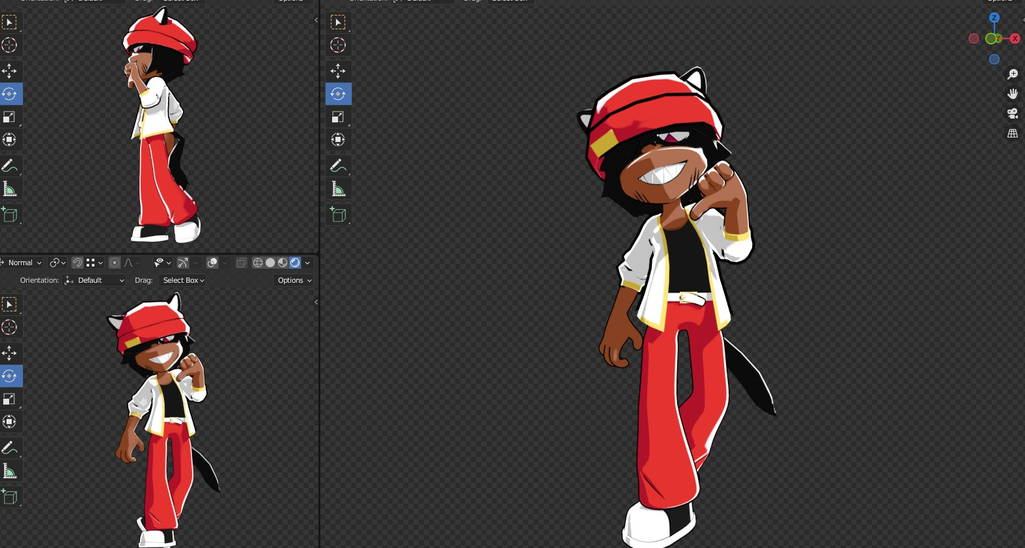This screenshot has width=1025, height=548.
Task: Click the red X axis on the navigation gizmo
Action: pyautogui.click(x=1015, y=38)
